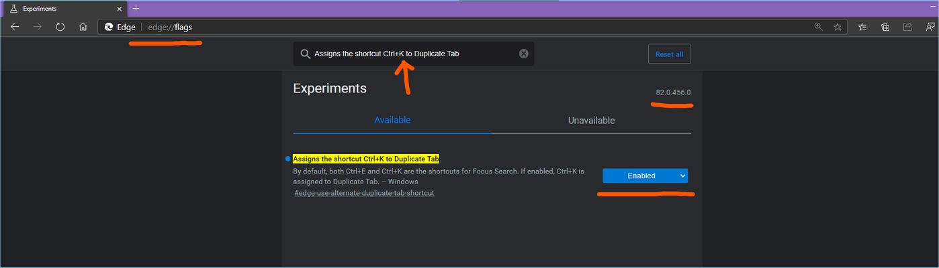Open the profile icon in toolbar

pyautogui.click(x=930, y=27)
